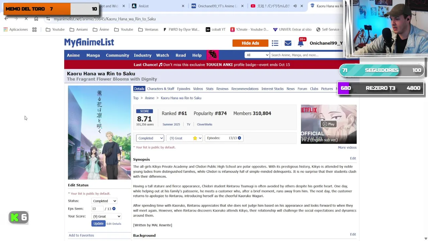
Task: Click the anime cover poster image
Action: 99,133
